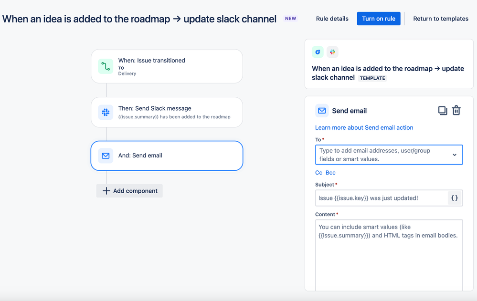Return to templates
The height and width of the screenshot is (301, 477).
coord(441,19)
